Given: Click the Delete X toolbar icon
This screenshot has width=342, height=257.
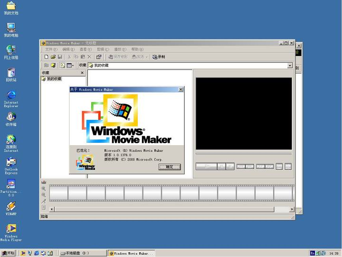Looking at the screenshot, I should 89,57.
